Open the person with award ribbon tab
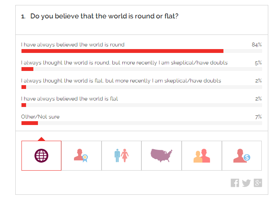The width and height of the screenshot is (279, 204). tap(81, 155)
